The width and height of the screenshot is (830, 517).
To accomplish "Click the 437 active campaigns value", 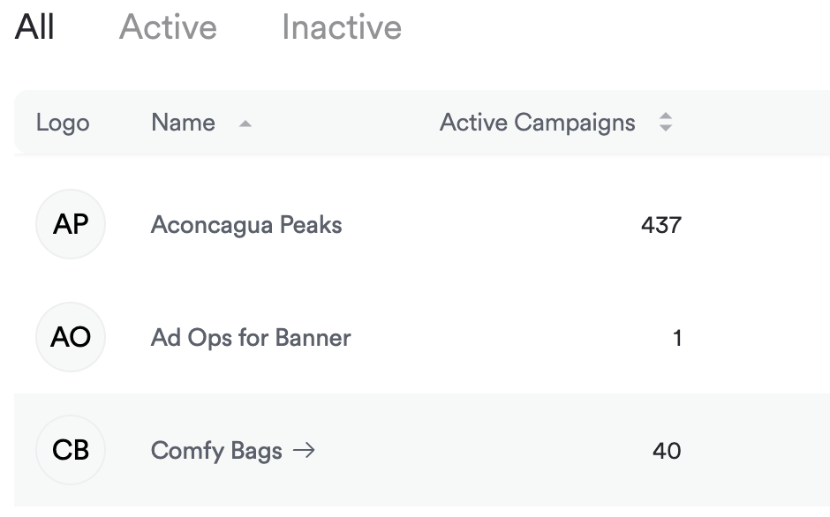I will pyautogui.click(x=661, y=225).
